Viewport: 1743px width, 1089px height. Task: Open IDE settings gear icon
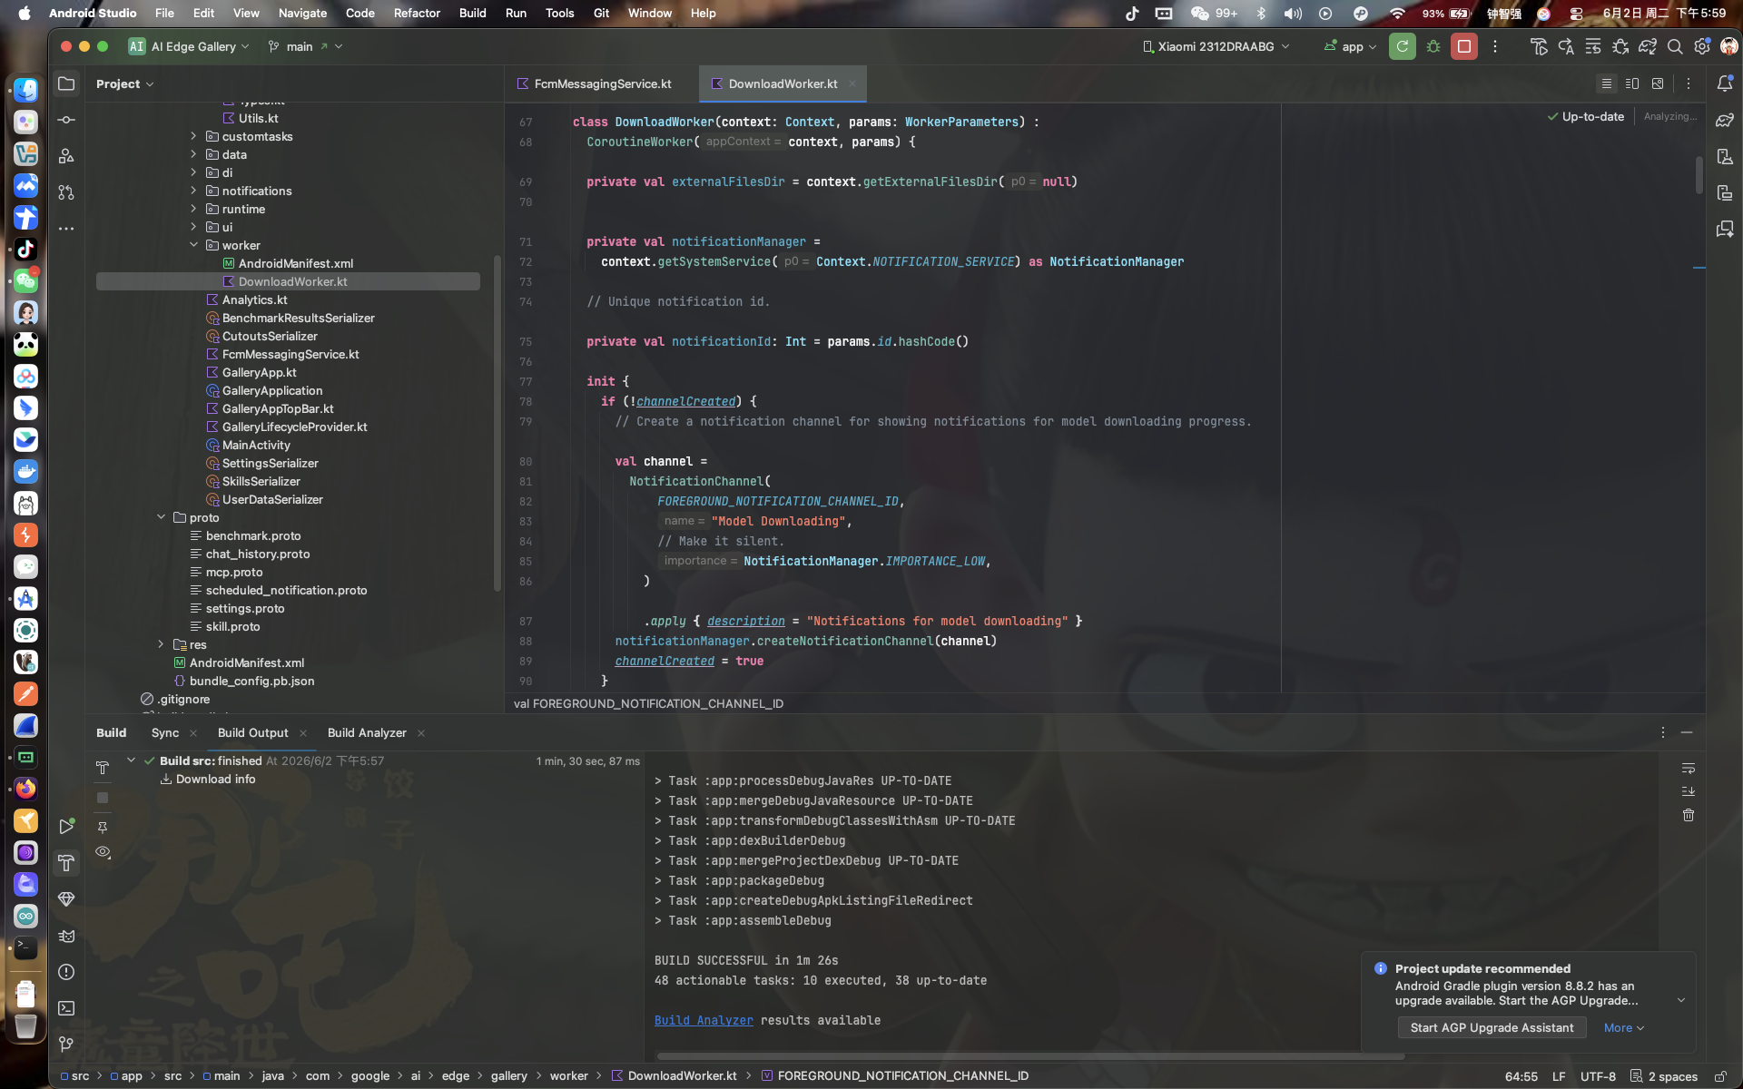[x=1702, y=46]
